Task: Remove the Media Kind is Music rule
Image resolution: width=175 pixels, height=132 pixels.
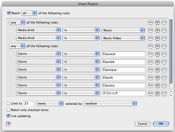Action: point(150,30)
